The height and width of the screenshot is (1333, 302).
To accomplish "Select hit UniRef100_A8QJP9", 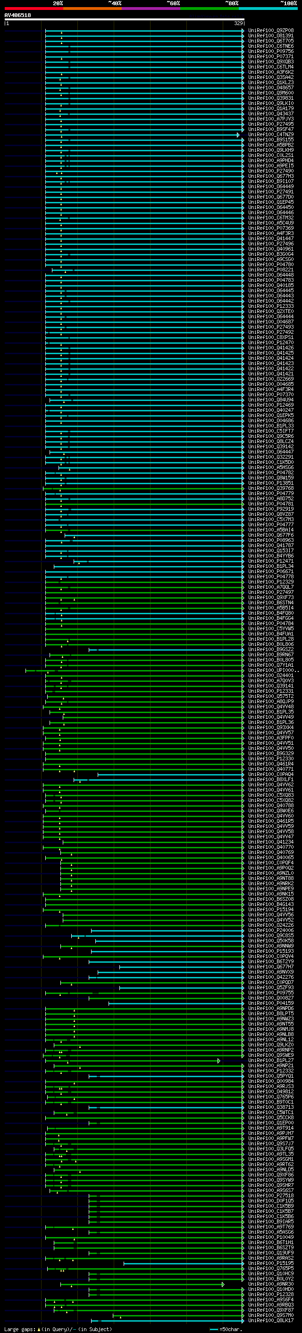I will 271,702.
